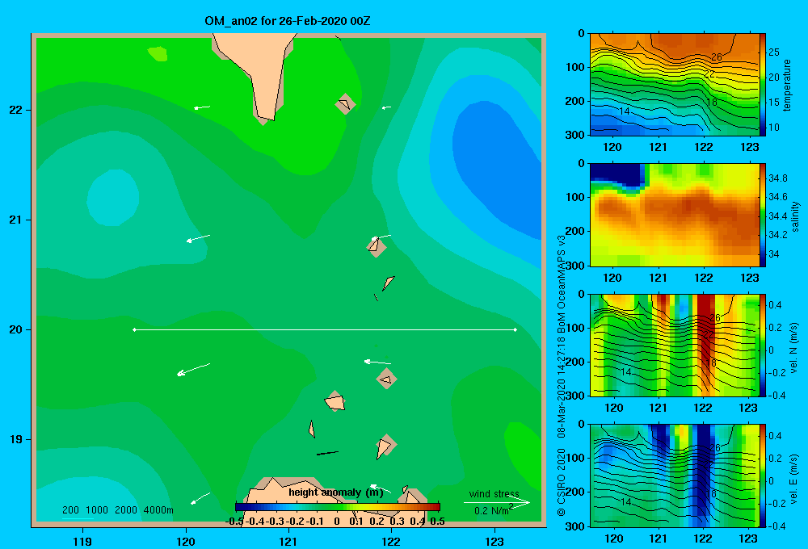Viewport: 808px width, 549px height.
Task: Click the latitude label "22" on the map axis
Action: click(15, 110)
